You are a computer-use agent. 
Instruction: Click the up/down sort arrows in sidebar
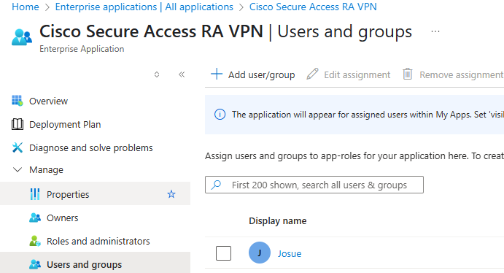[157, 74]
